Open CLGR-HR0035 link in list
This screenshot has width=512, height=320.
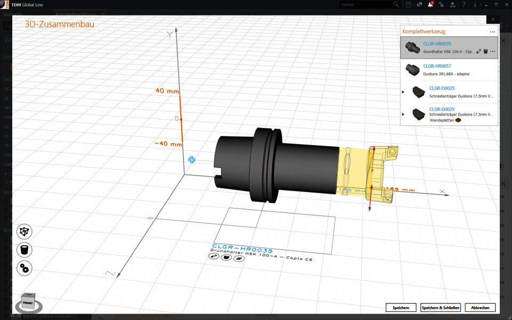coord(437,44)
